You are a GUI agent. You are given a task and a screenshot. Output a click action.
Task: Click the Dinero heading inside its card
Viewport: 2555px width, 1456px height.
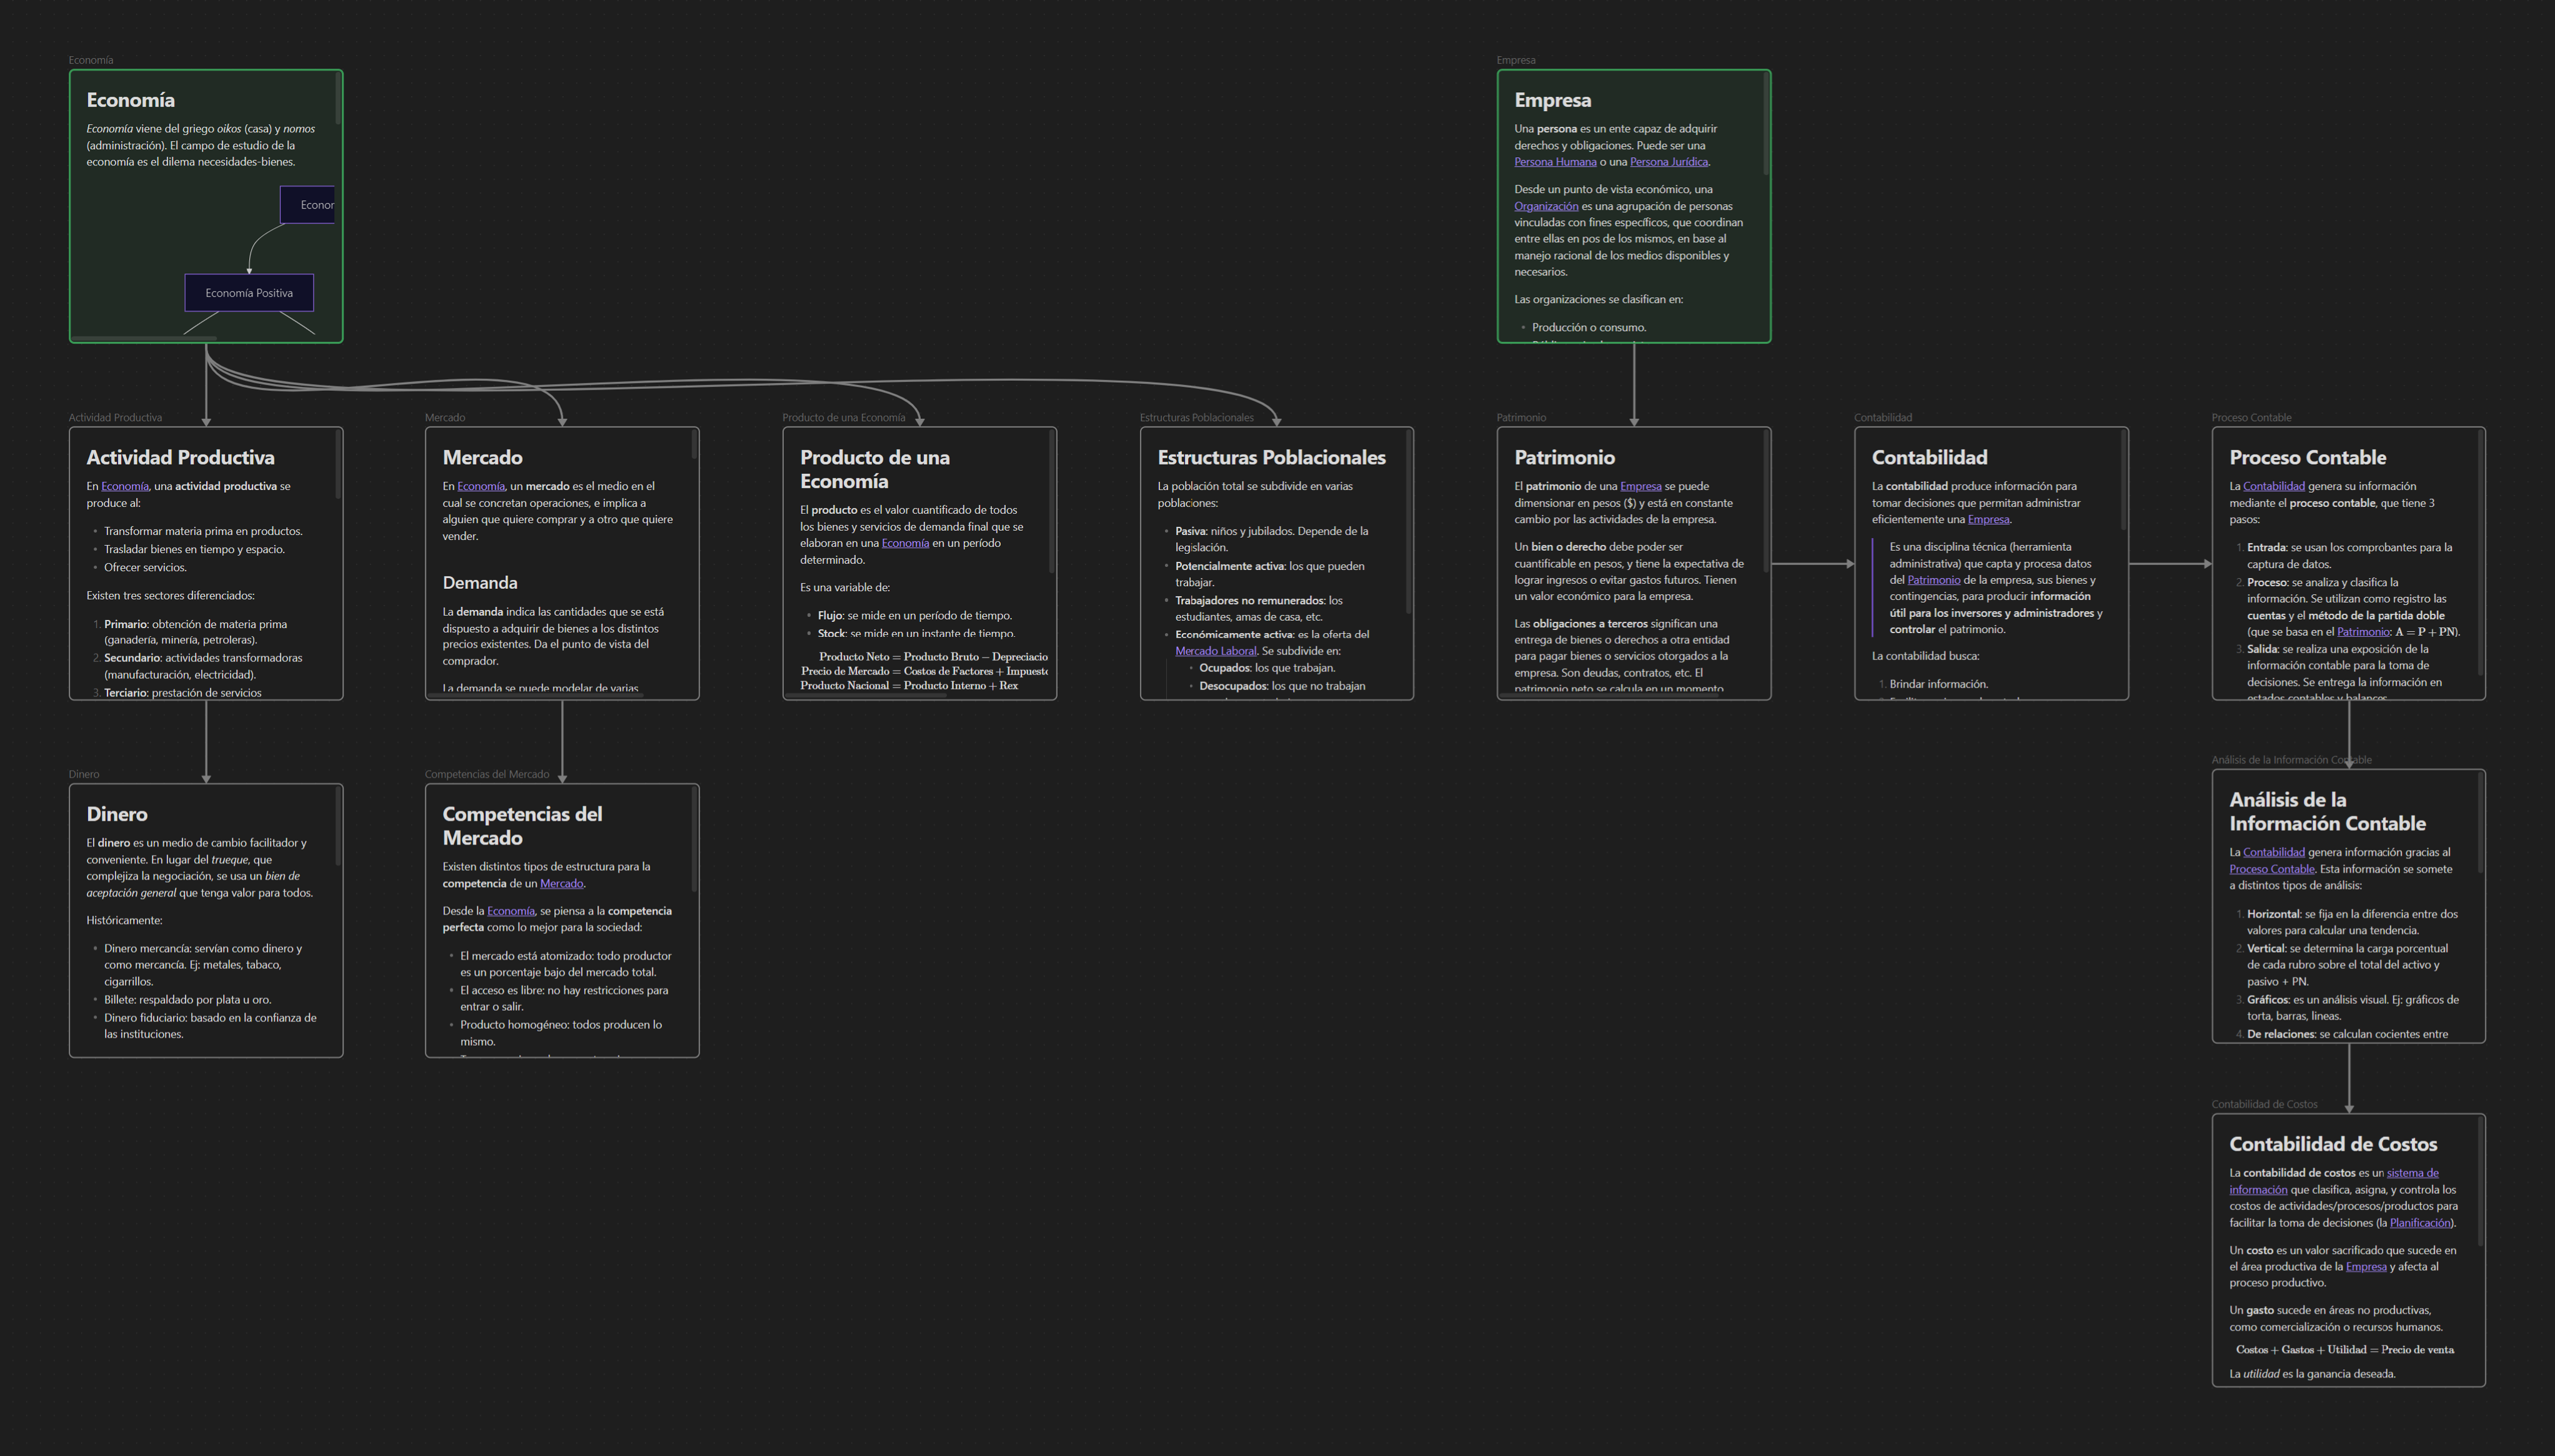tap(117, 815)
